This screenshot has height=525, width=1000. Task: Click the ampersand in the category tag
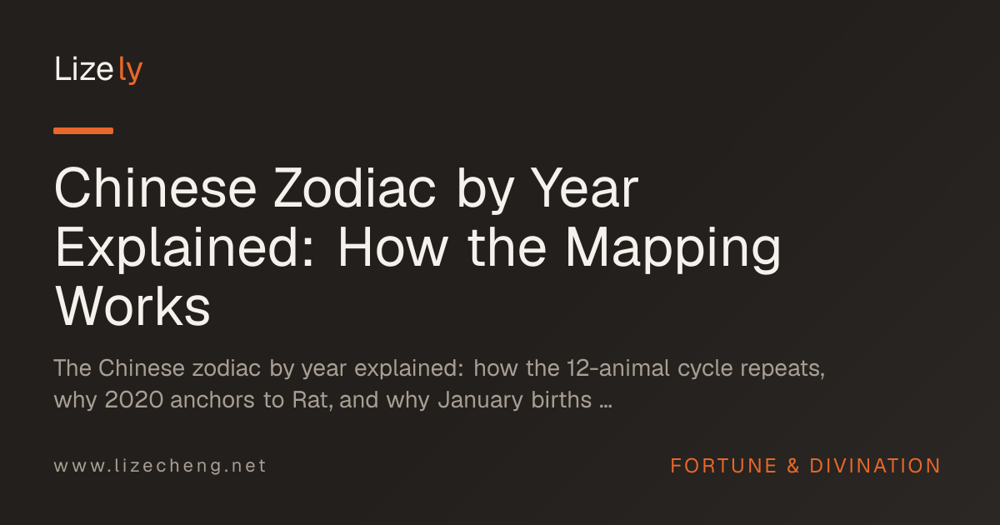(x=792, y=466)
